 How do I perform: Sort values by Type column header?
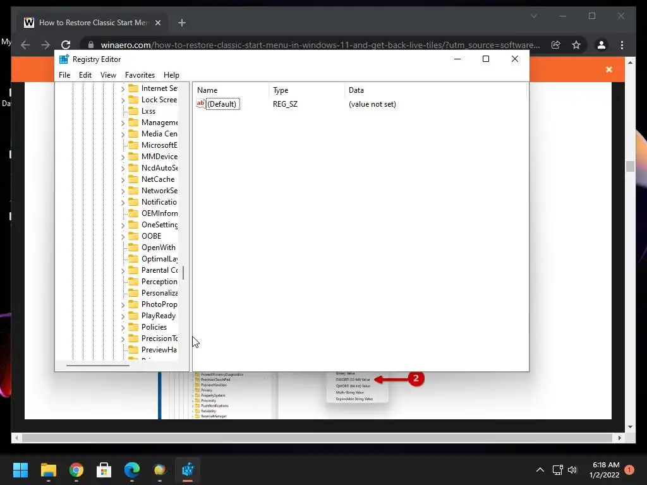[x=306, y=90]
